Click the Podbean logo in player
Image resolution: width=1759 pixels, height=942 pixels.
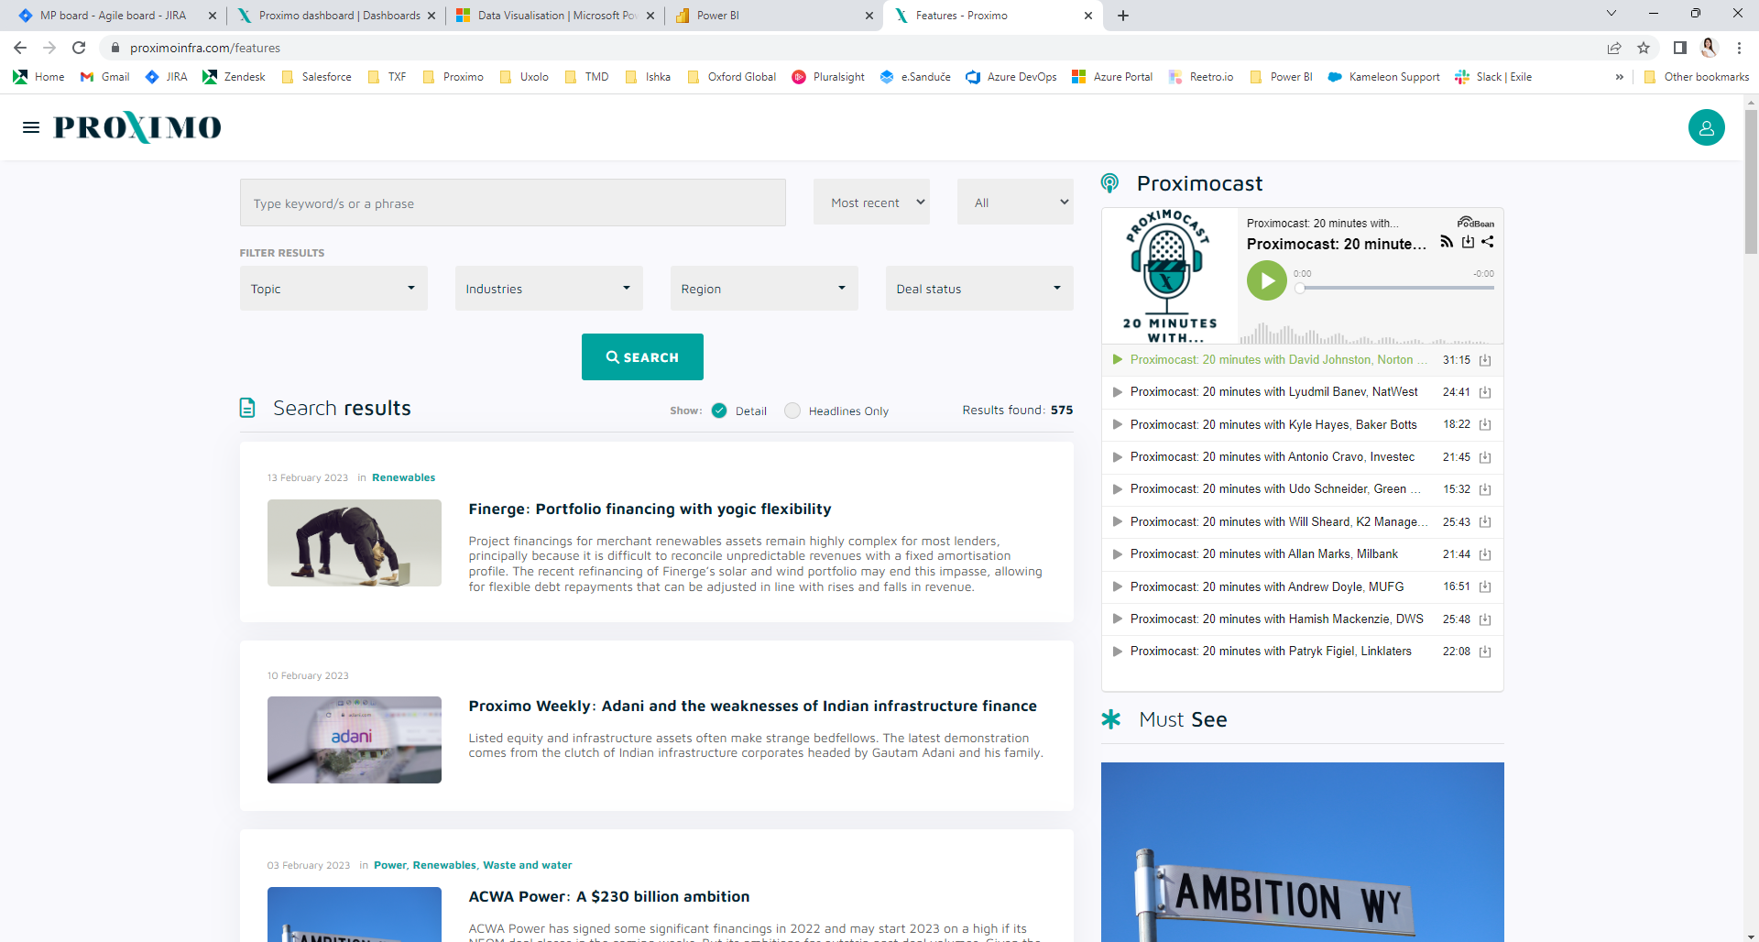click(1475, 223)
